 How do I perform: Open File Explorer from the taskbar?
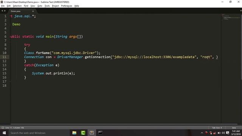click(74, 133)
